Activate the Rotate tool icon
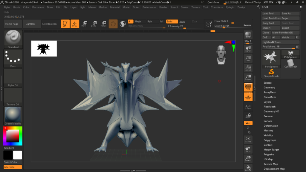Image resolution: width=306 pixels, height=172 pixels. tap(103, 24)
